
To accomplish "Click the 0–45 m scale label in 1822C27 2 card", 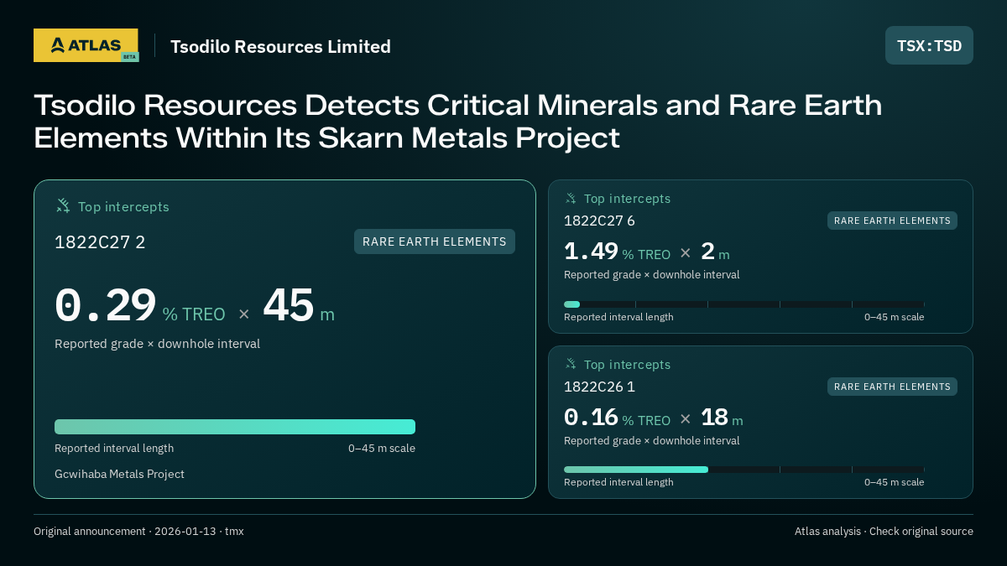I will pos(382,448).
